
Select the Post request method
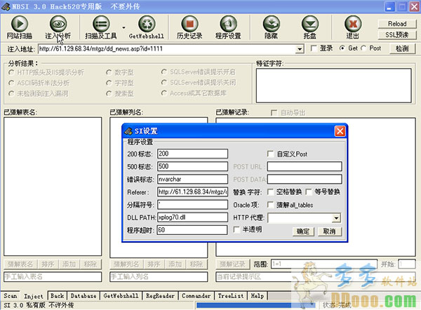click(x=363, y=48)
